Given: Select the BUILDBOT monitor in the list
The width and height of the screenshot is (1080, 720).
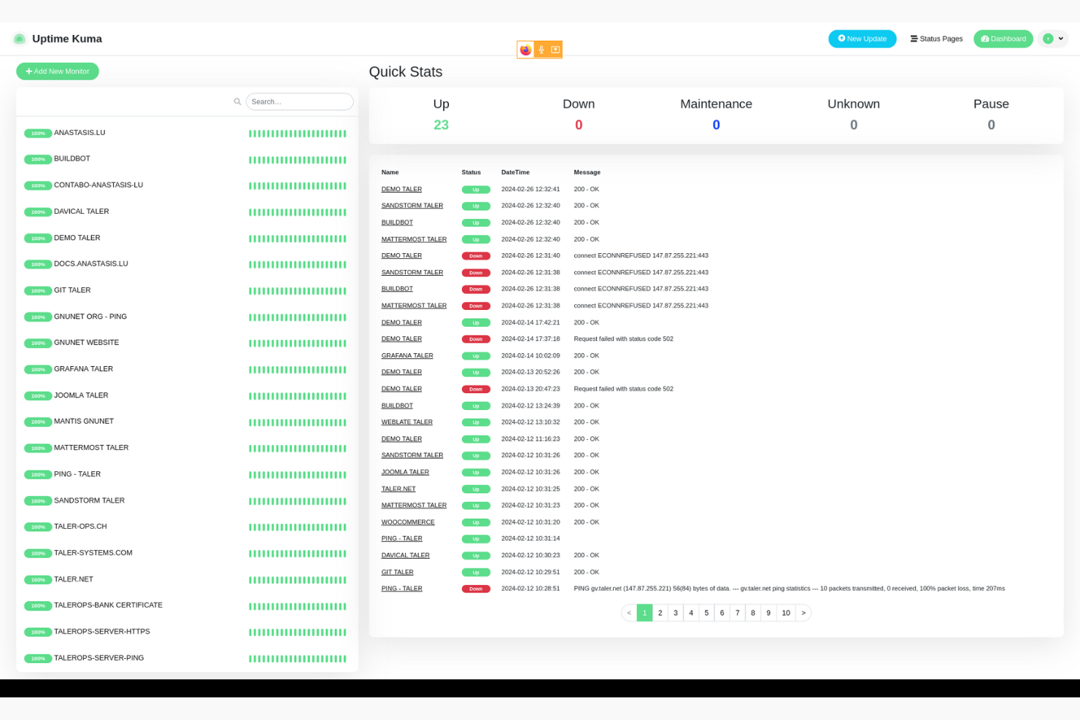Looking at the screenshot, I should coord(187,159).
